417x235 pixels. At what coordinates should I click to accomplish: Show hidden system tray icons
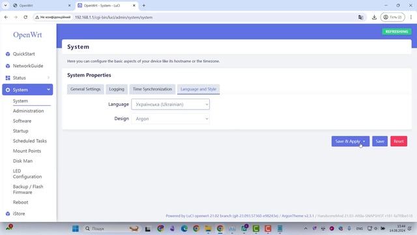pos(306,228)
